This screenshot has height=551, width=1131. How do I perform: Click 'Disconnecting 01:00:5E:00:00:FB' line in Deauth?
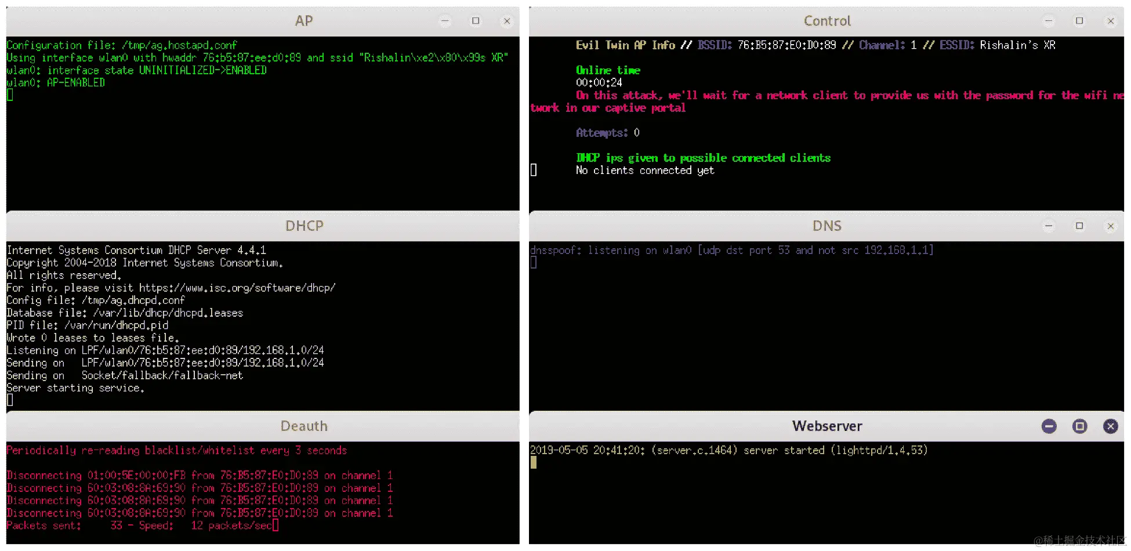coord(200,476)
